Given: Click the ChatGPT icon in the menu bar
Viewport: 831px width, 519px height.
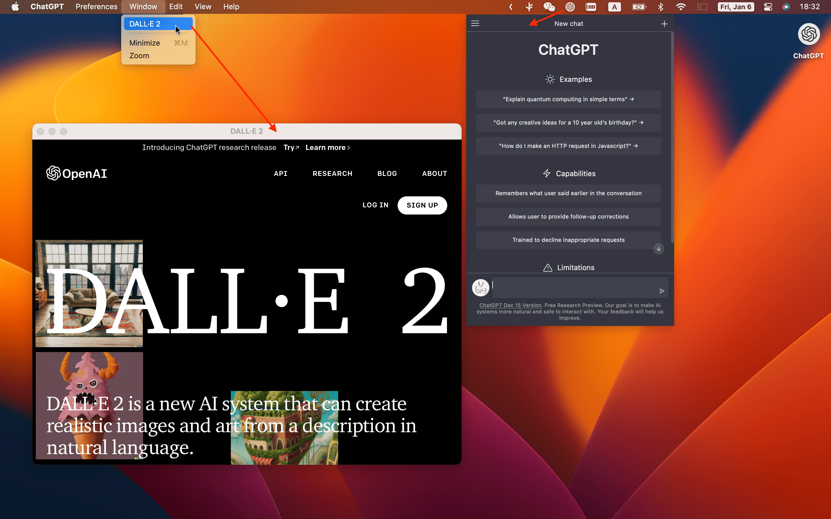Looking at the screenshot, I should click(570, 7).
